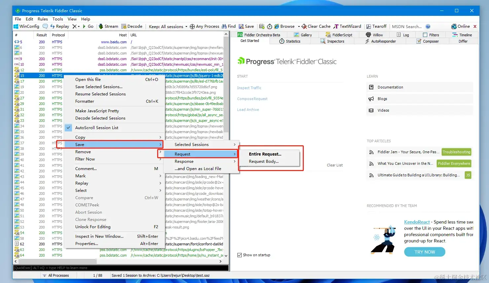Image resolution: width=489 pixels, height=283 pixels.
Task: Expand the Select submenu
Action: (x=114, y=191)
